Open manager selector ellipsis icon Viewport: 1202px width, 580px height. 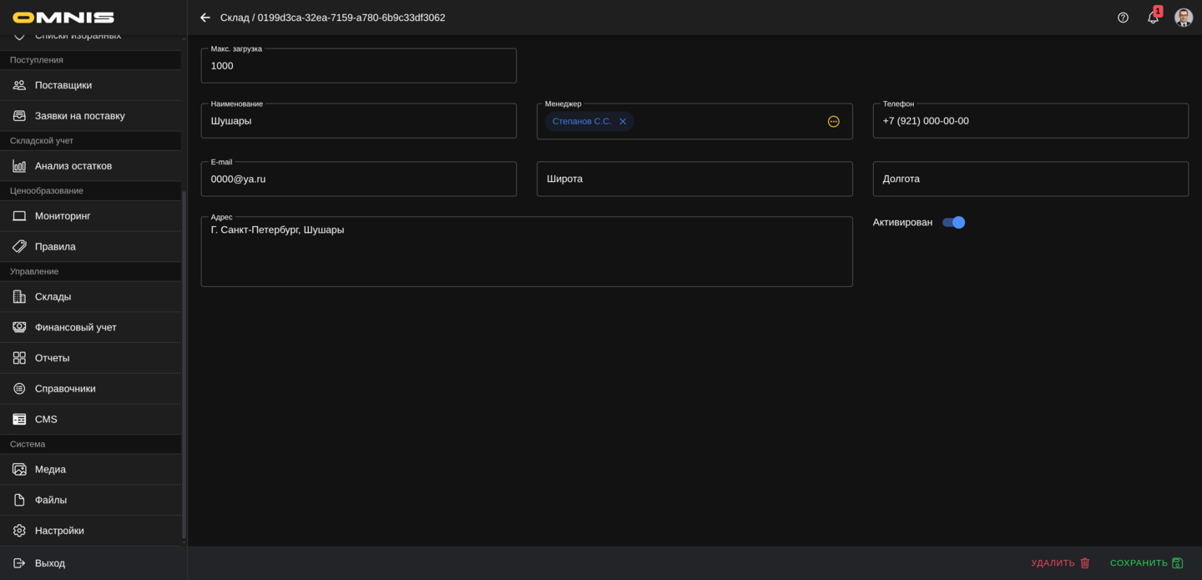pos(833,122)
